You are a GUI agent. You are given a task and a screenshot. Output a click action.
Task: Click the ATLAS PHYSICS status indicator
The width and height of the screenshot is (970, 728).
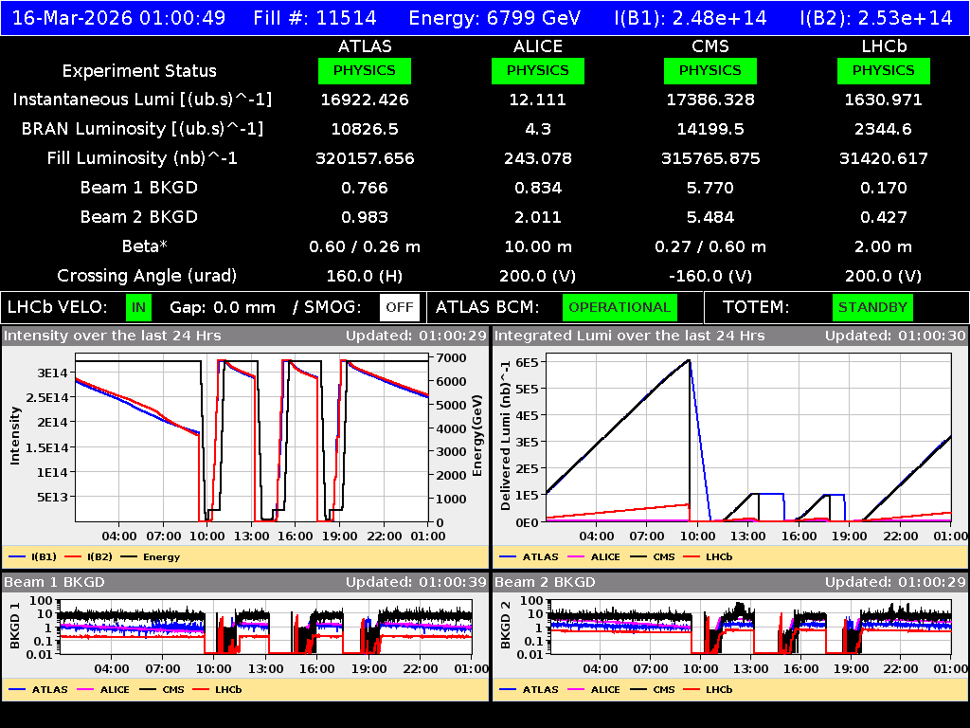(365, 70)
